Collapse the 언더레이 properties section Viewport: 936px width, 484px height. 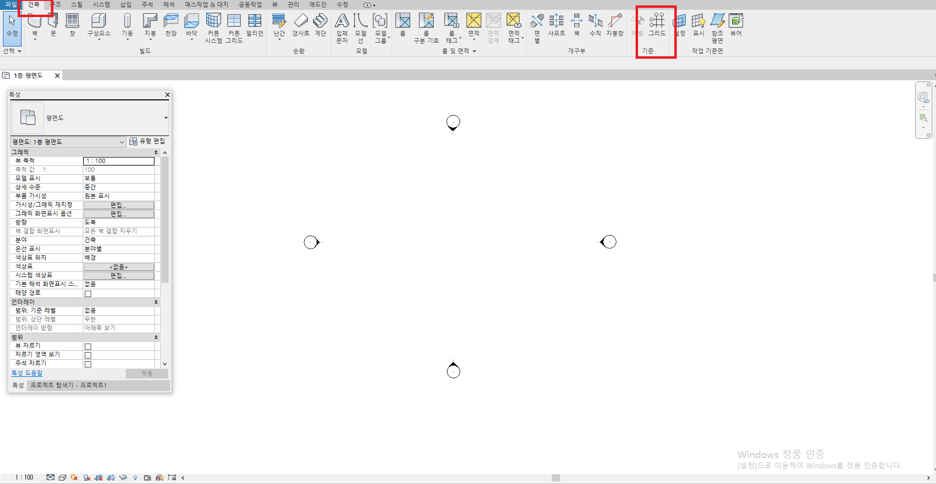[x=156, y=302]
